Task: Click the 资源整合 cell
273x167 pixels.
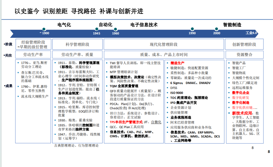Action: tap(245, 55)
